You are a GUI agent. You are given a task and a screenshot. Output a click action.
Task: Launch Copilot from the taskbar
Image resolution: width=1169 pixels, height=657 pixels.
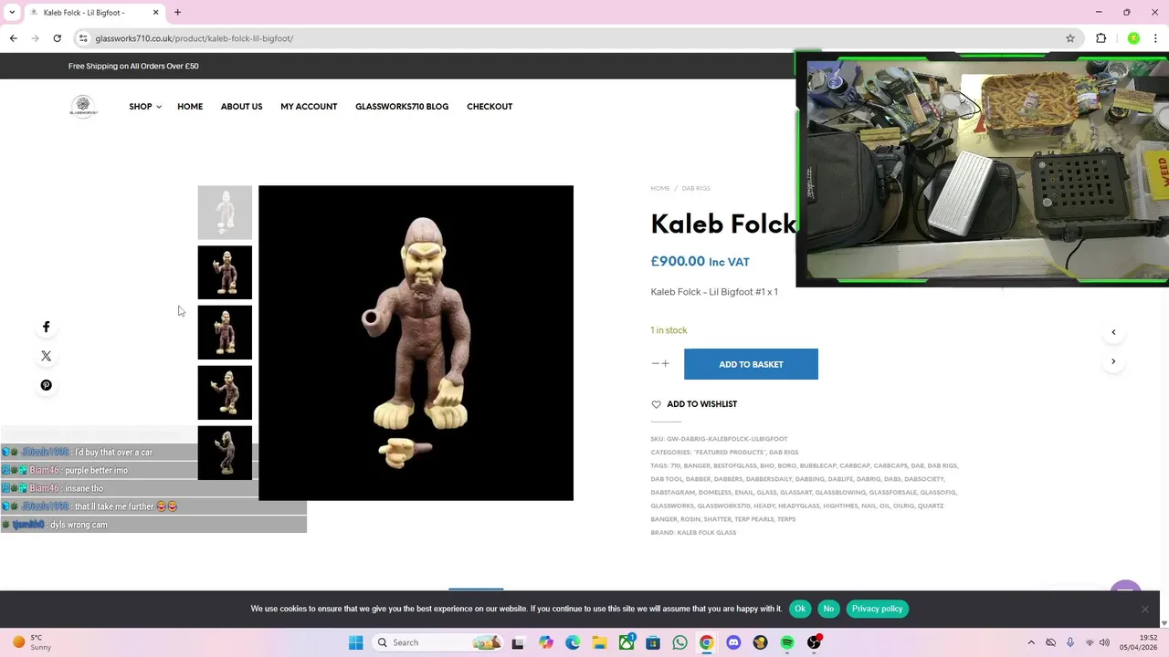click(546, 642)
